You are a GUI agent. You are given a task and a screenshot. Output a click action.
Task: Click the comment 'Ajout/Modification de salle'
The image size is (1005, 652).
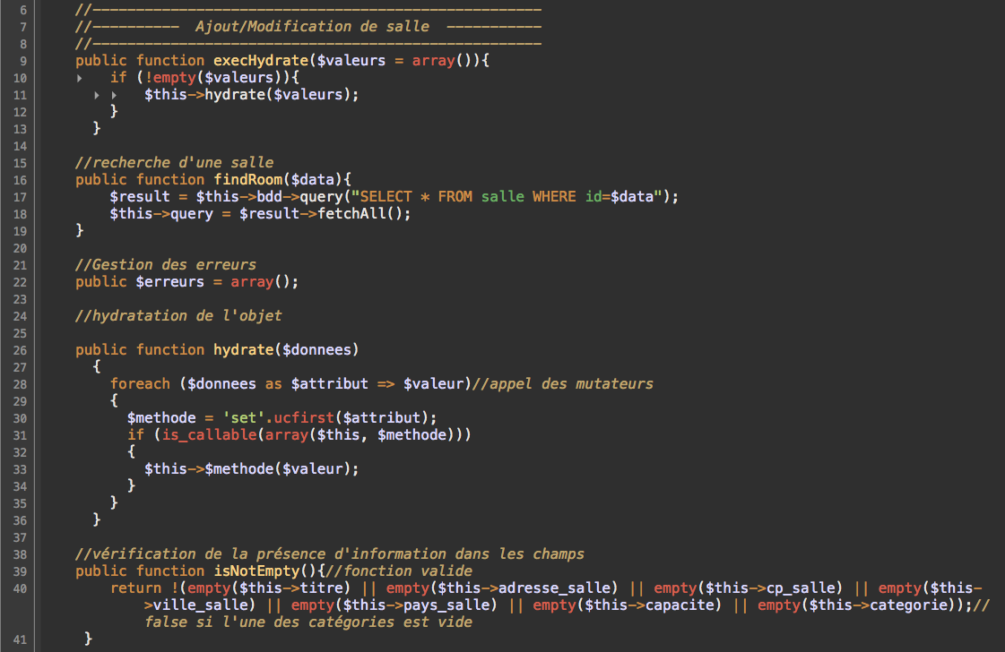312,27
